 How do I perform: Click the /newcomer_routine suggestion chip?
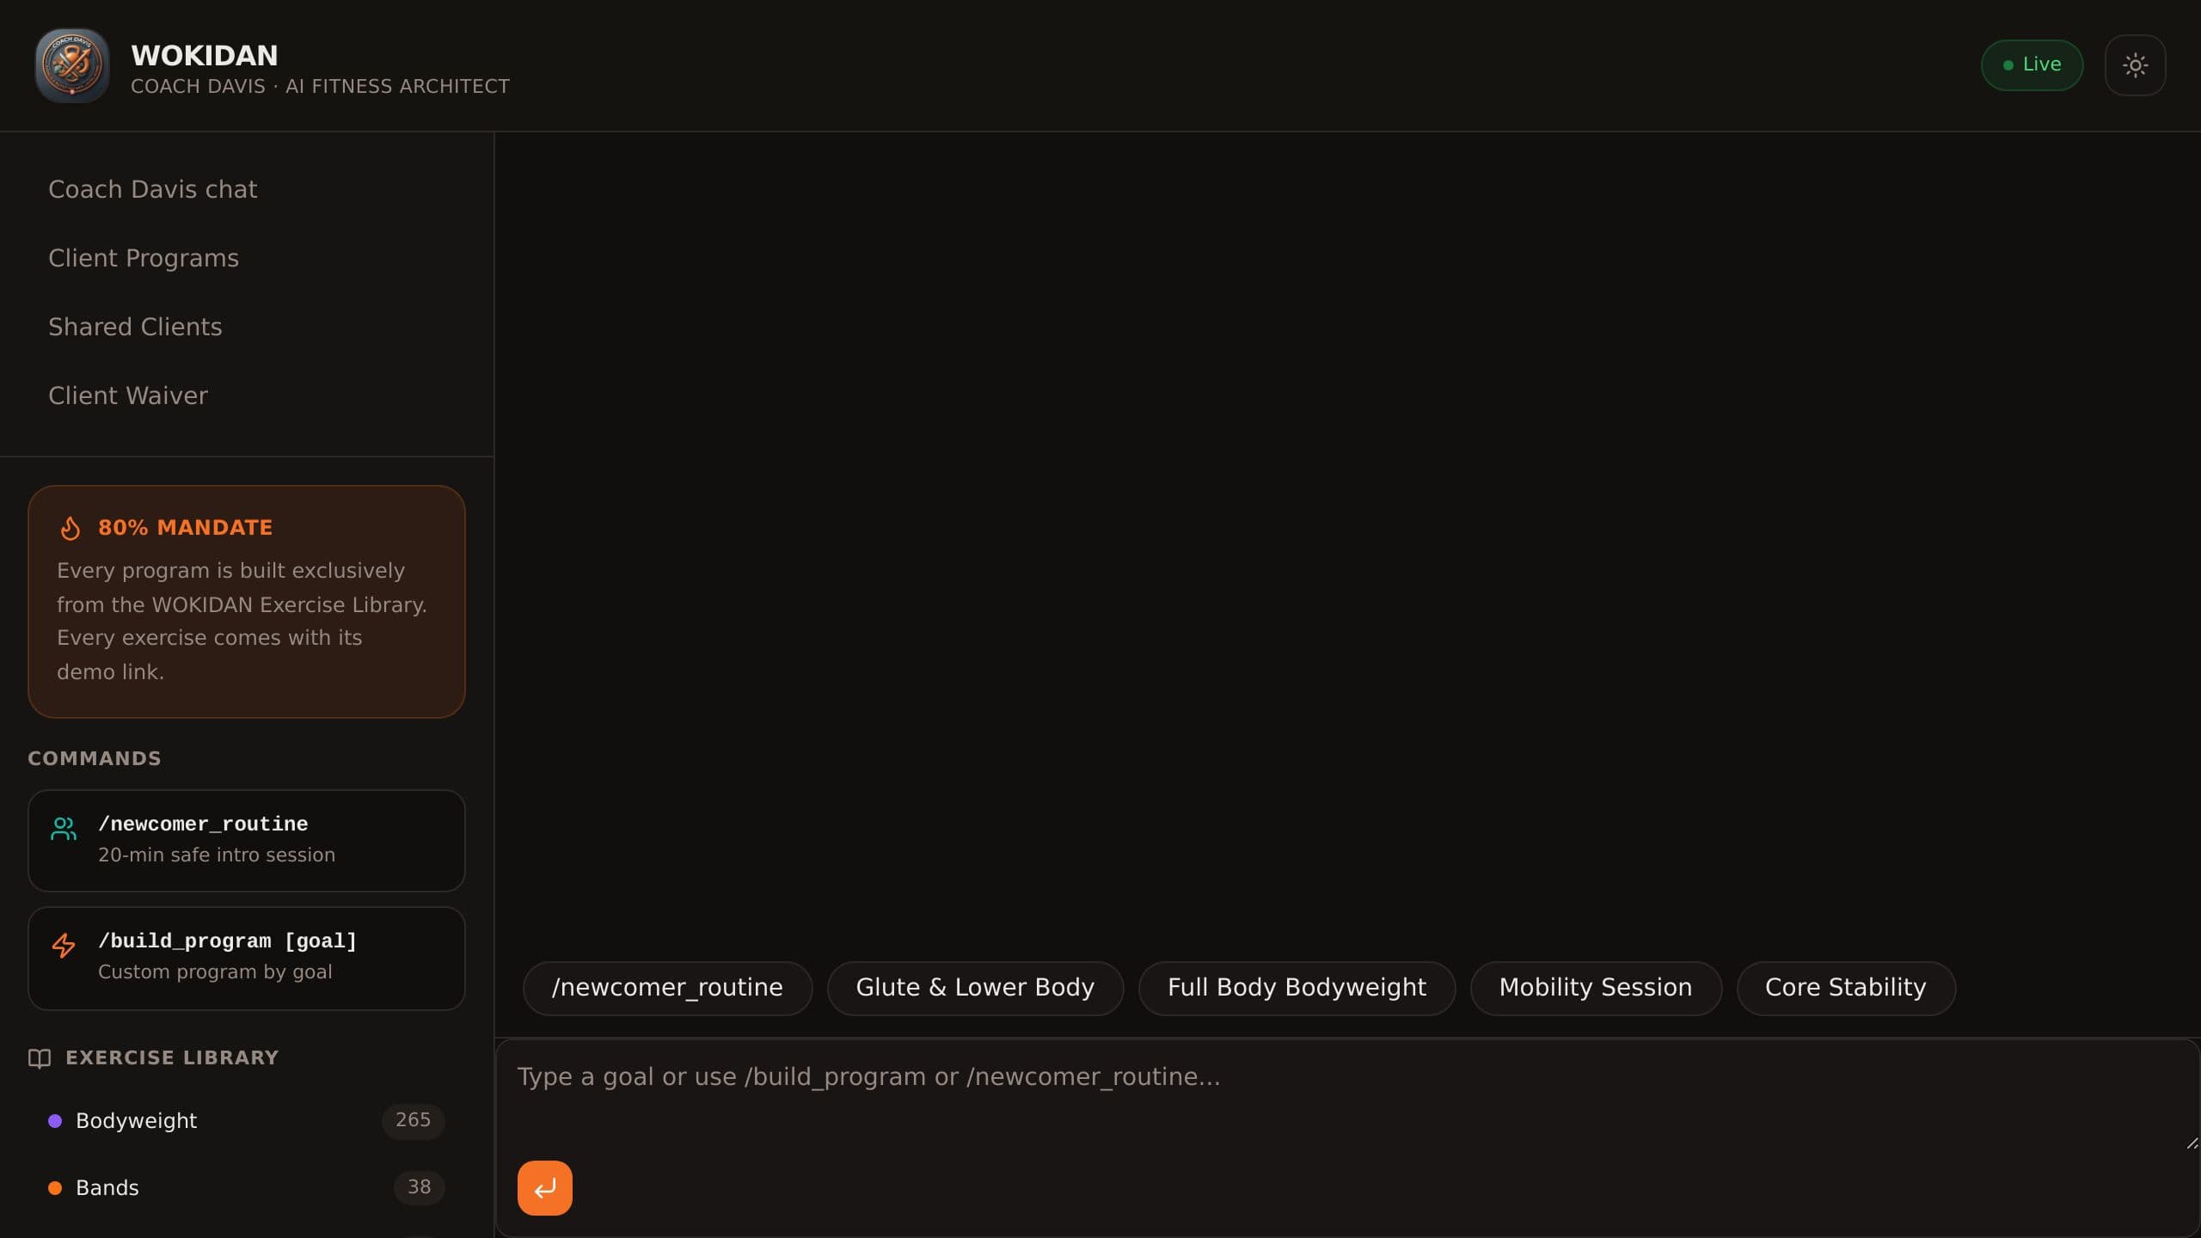tap(667, 988)
